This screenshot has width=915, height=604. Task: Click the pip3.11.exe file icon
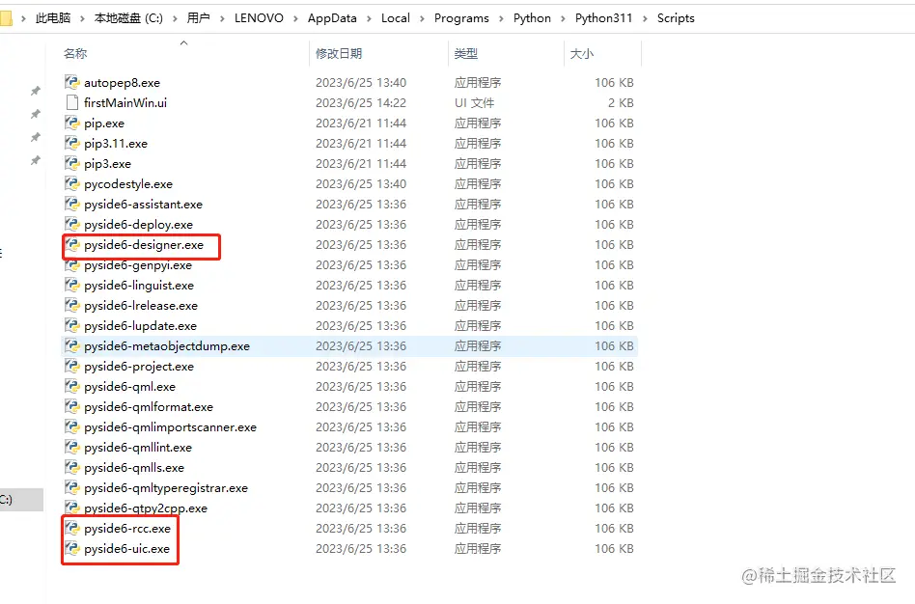click(x=71, y=143)
